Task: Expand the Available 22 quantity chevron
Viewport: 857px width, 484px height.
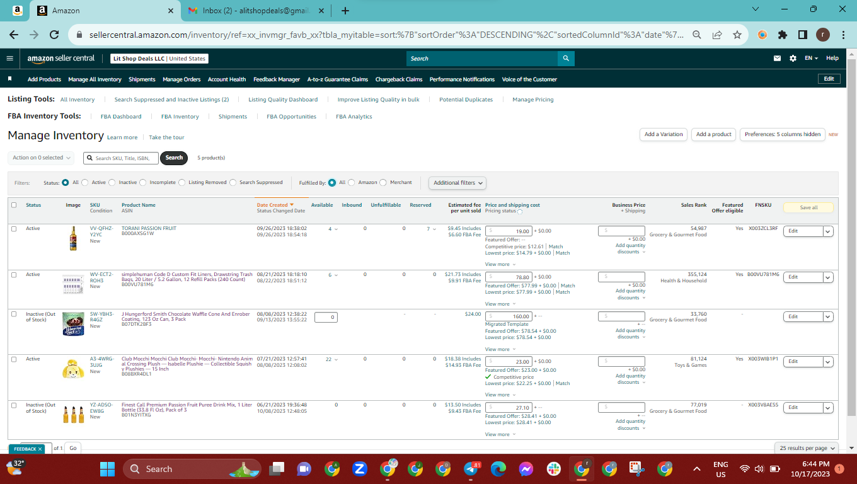Action: coord(336,360)
